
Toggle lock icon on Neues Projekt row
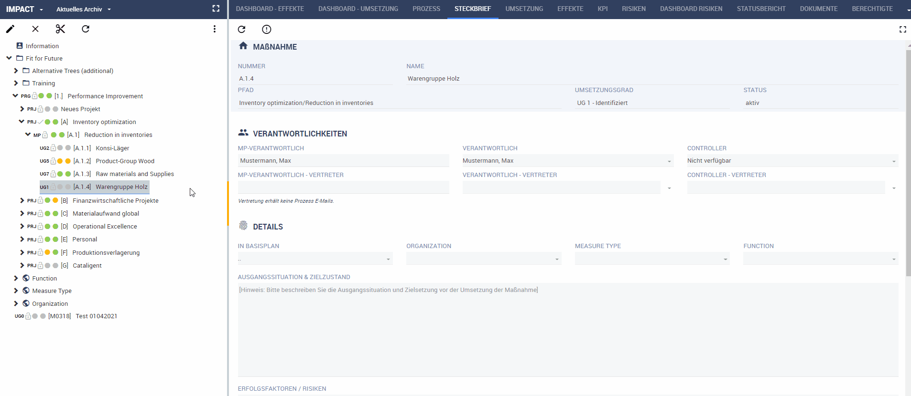click(x=41, y=109)
